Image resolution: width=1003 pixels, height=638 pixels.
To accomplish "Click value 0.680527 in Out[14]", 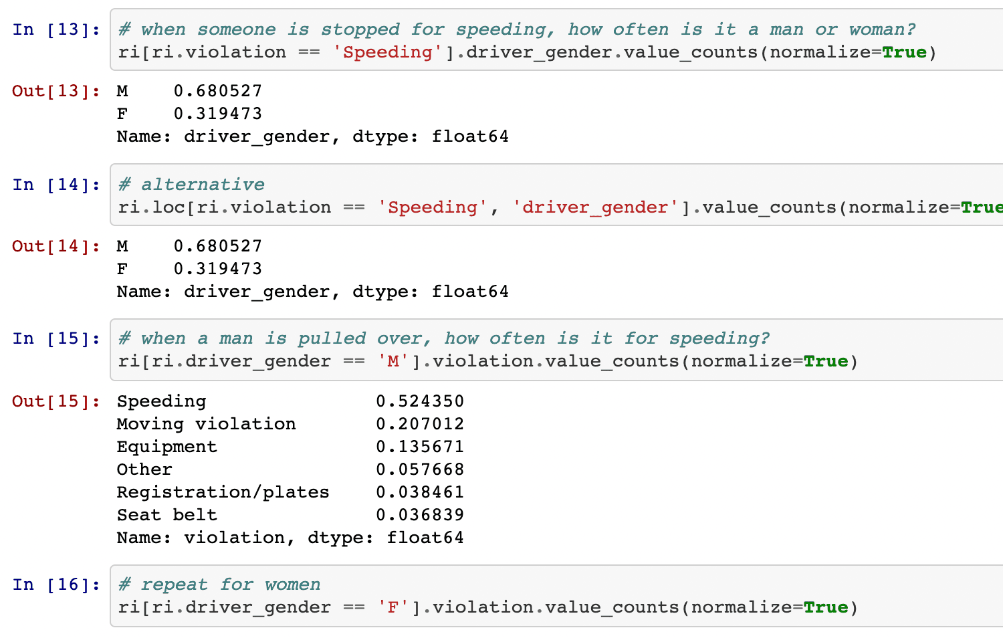I will (x=218, y=246).
